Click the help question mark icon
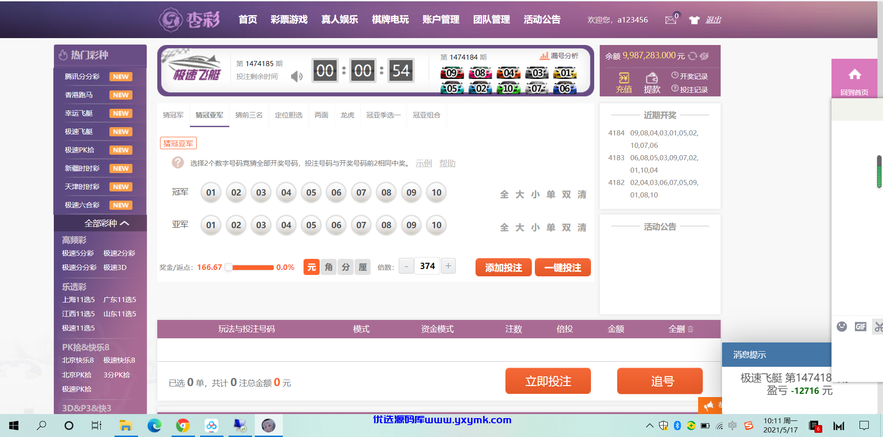 pyautogui.click(x=178, y=162)
